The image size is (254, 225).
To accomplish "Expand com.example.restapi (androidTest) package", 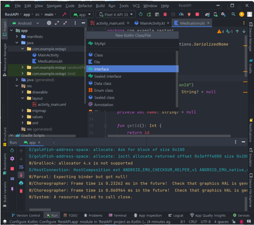I will tap(22, 67).
